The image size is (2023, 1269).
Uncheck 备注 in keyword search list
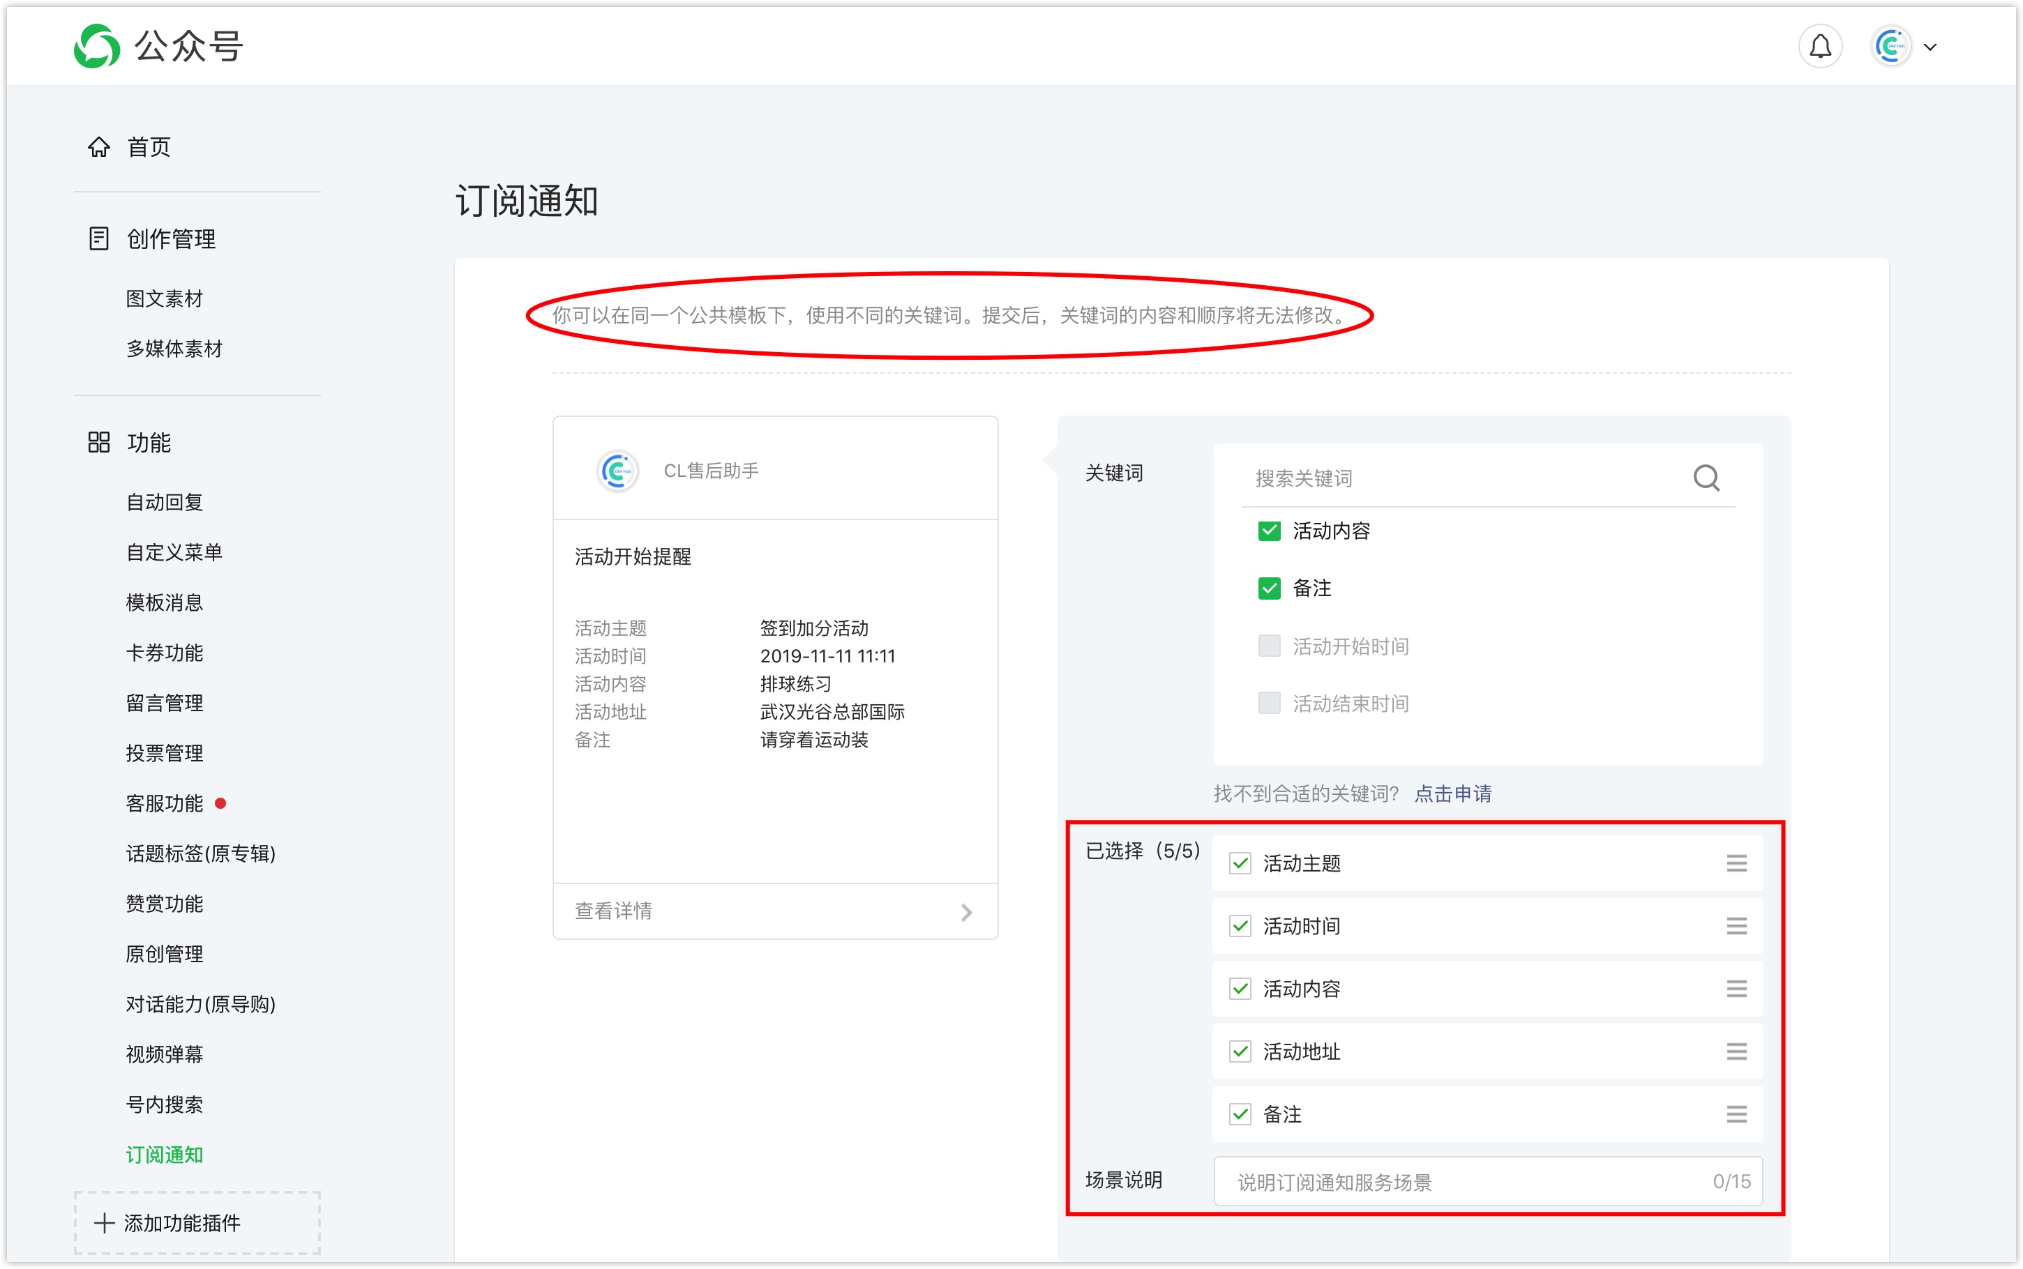coord(1269,588)
